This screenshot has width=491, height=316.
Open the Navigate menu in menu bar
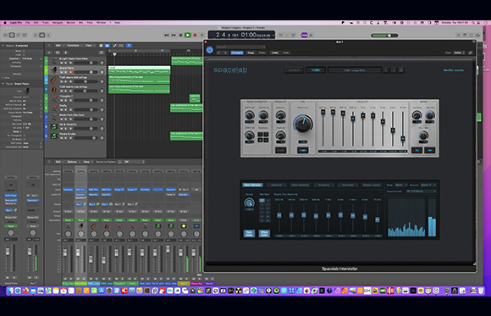point(58,23)
